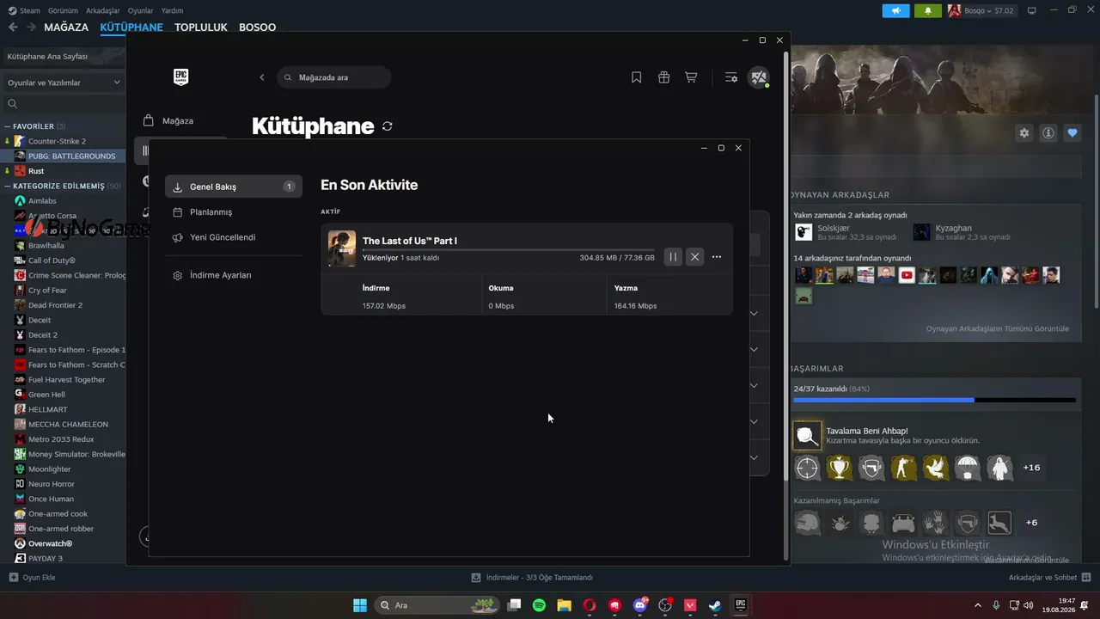Select Counter-Strike 2 in Steam library
The image size is (1100, 619).
pos(57,141)
